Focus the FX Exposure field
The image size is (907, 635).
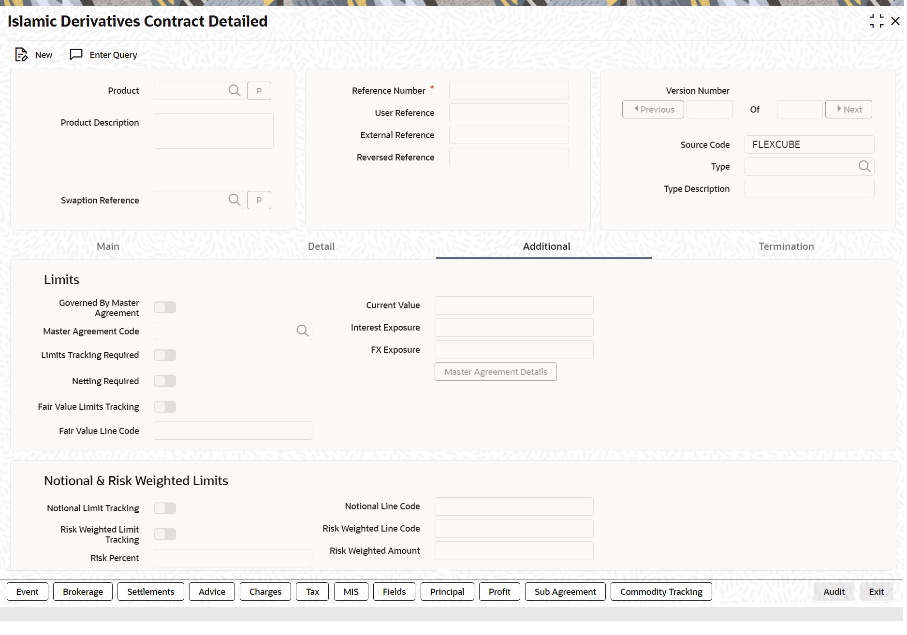[514, 350]
